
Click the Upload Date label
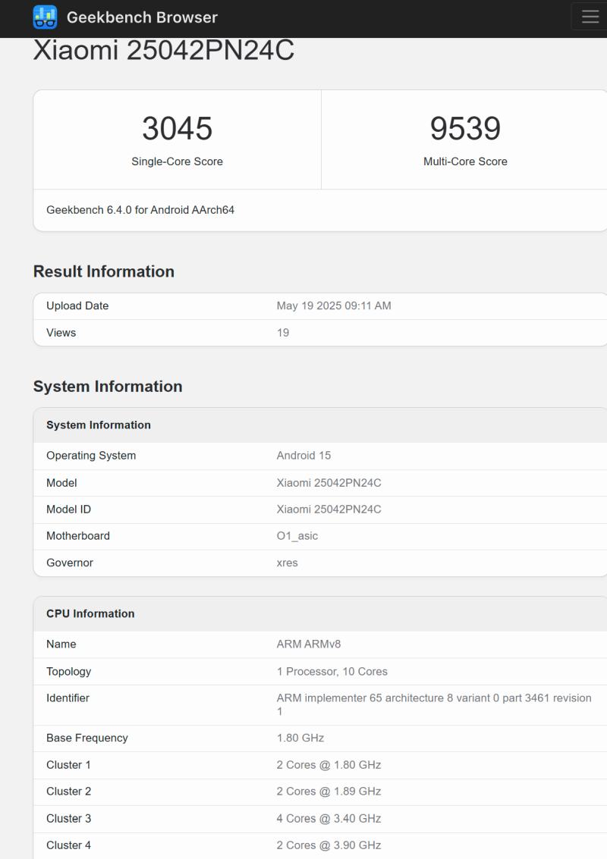[x=77, y=306]
